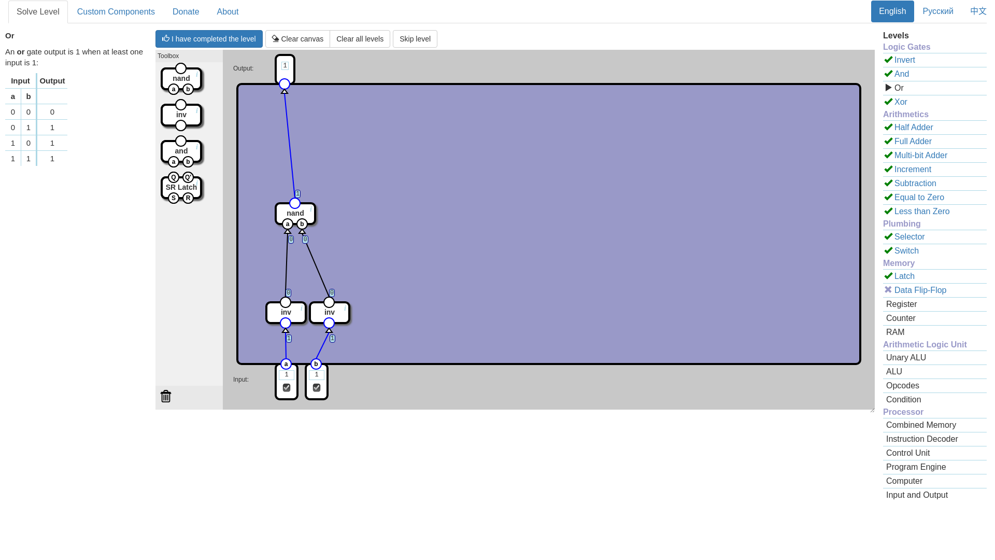The width and height of the screenshot is (995, 560).
Task: Open the About tab
Action: click(228, 11)
